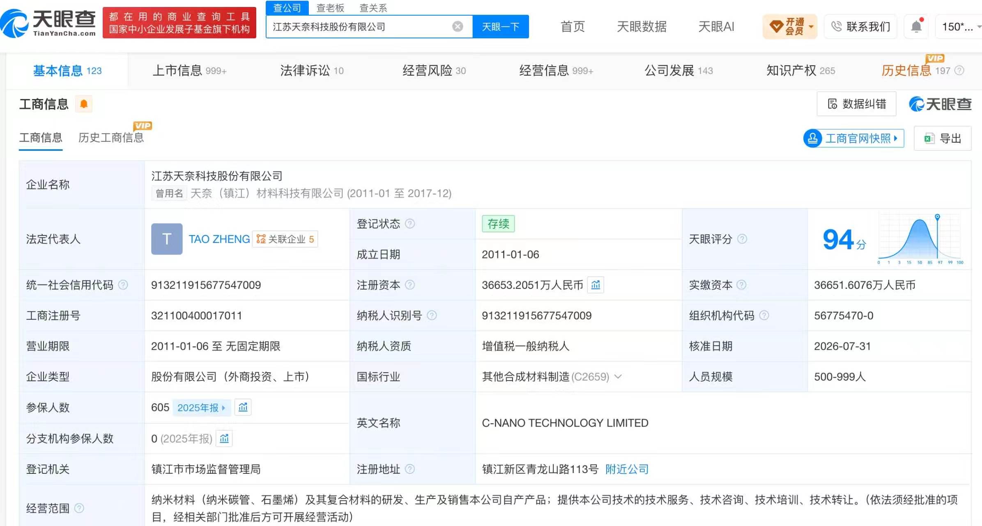982x526 pixels.
Task: Click the 联系我们 button
Action: coord(860,27)
